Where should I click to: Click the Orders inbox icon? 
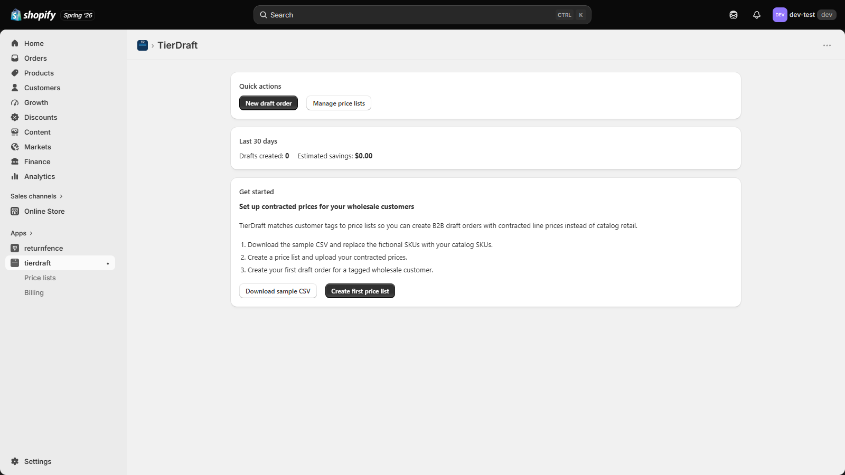pos(15,58)
